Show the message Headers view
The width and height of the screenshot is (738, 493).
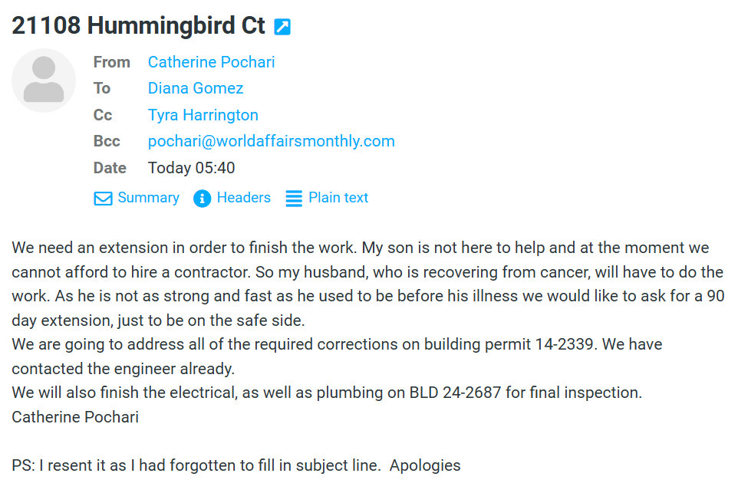(x=243, y=198)
